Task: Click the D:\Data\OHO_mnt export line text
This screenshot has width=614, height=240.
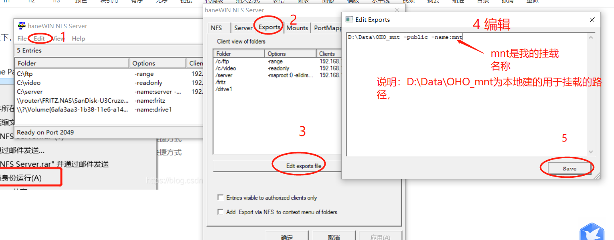Action: tap(405, 37)
